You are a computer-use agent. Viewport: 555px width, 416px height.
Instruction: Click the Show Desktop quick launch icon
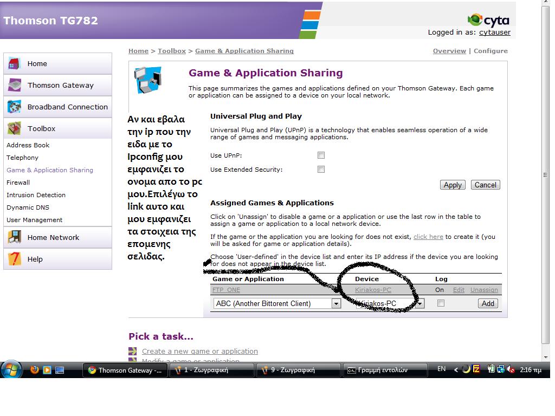[60, 370]
